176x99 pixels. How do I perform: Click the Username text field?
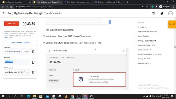(x=17, y=51)
